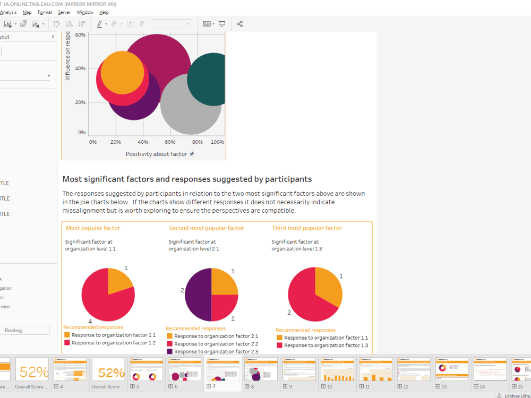
Task: Click the Sort Descending icon
Action: tap(82, 24)
